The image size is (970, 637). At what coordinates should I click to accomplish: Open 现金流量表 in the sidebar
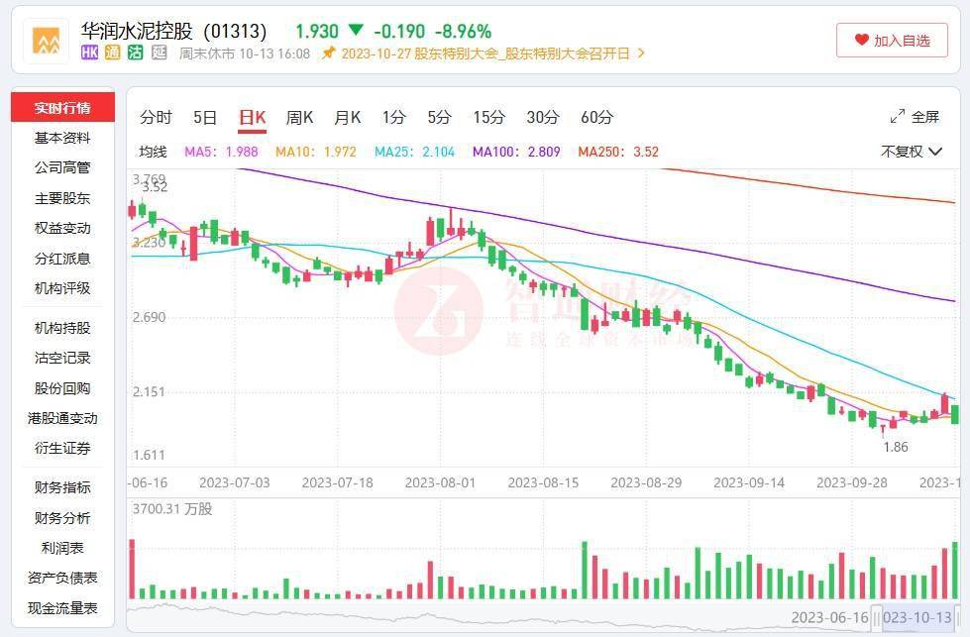(62, 608)
